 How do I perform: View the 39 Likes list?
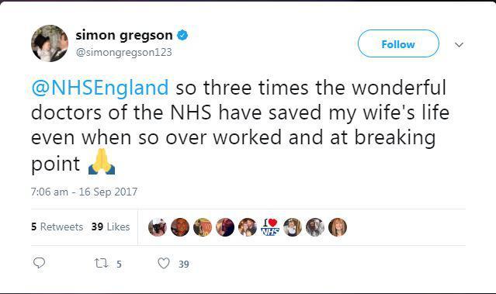[111, 227]
